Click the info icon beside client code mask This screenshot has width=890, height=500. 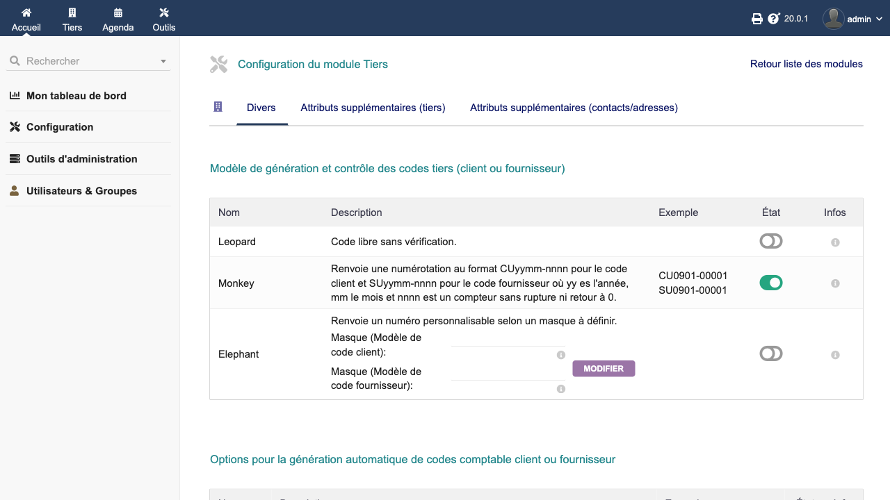pyautogui.click(x=560, y=355)
